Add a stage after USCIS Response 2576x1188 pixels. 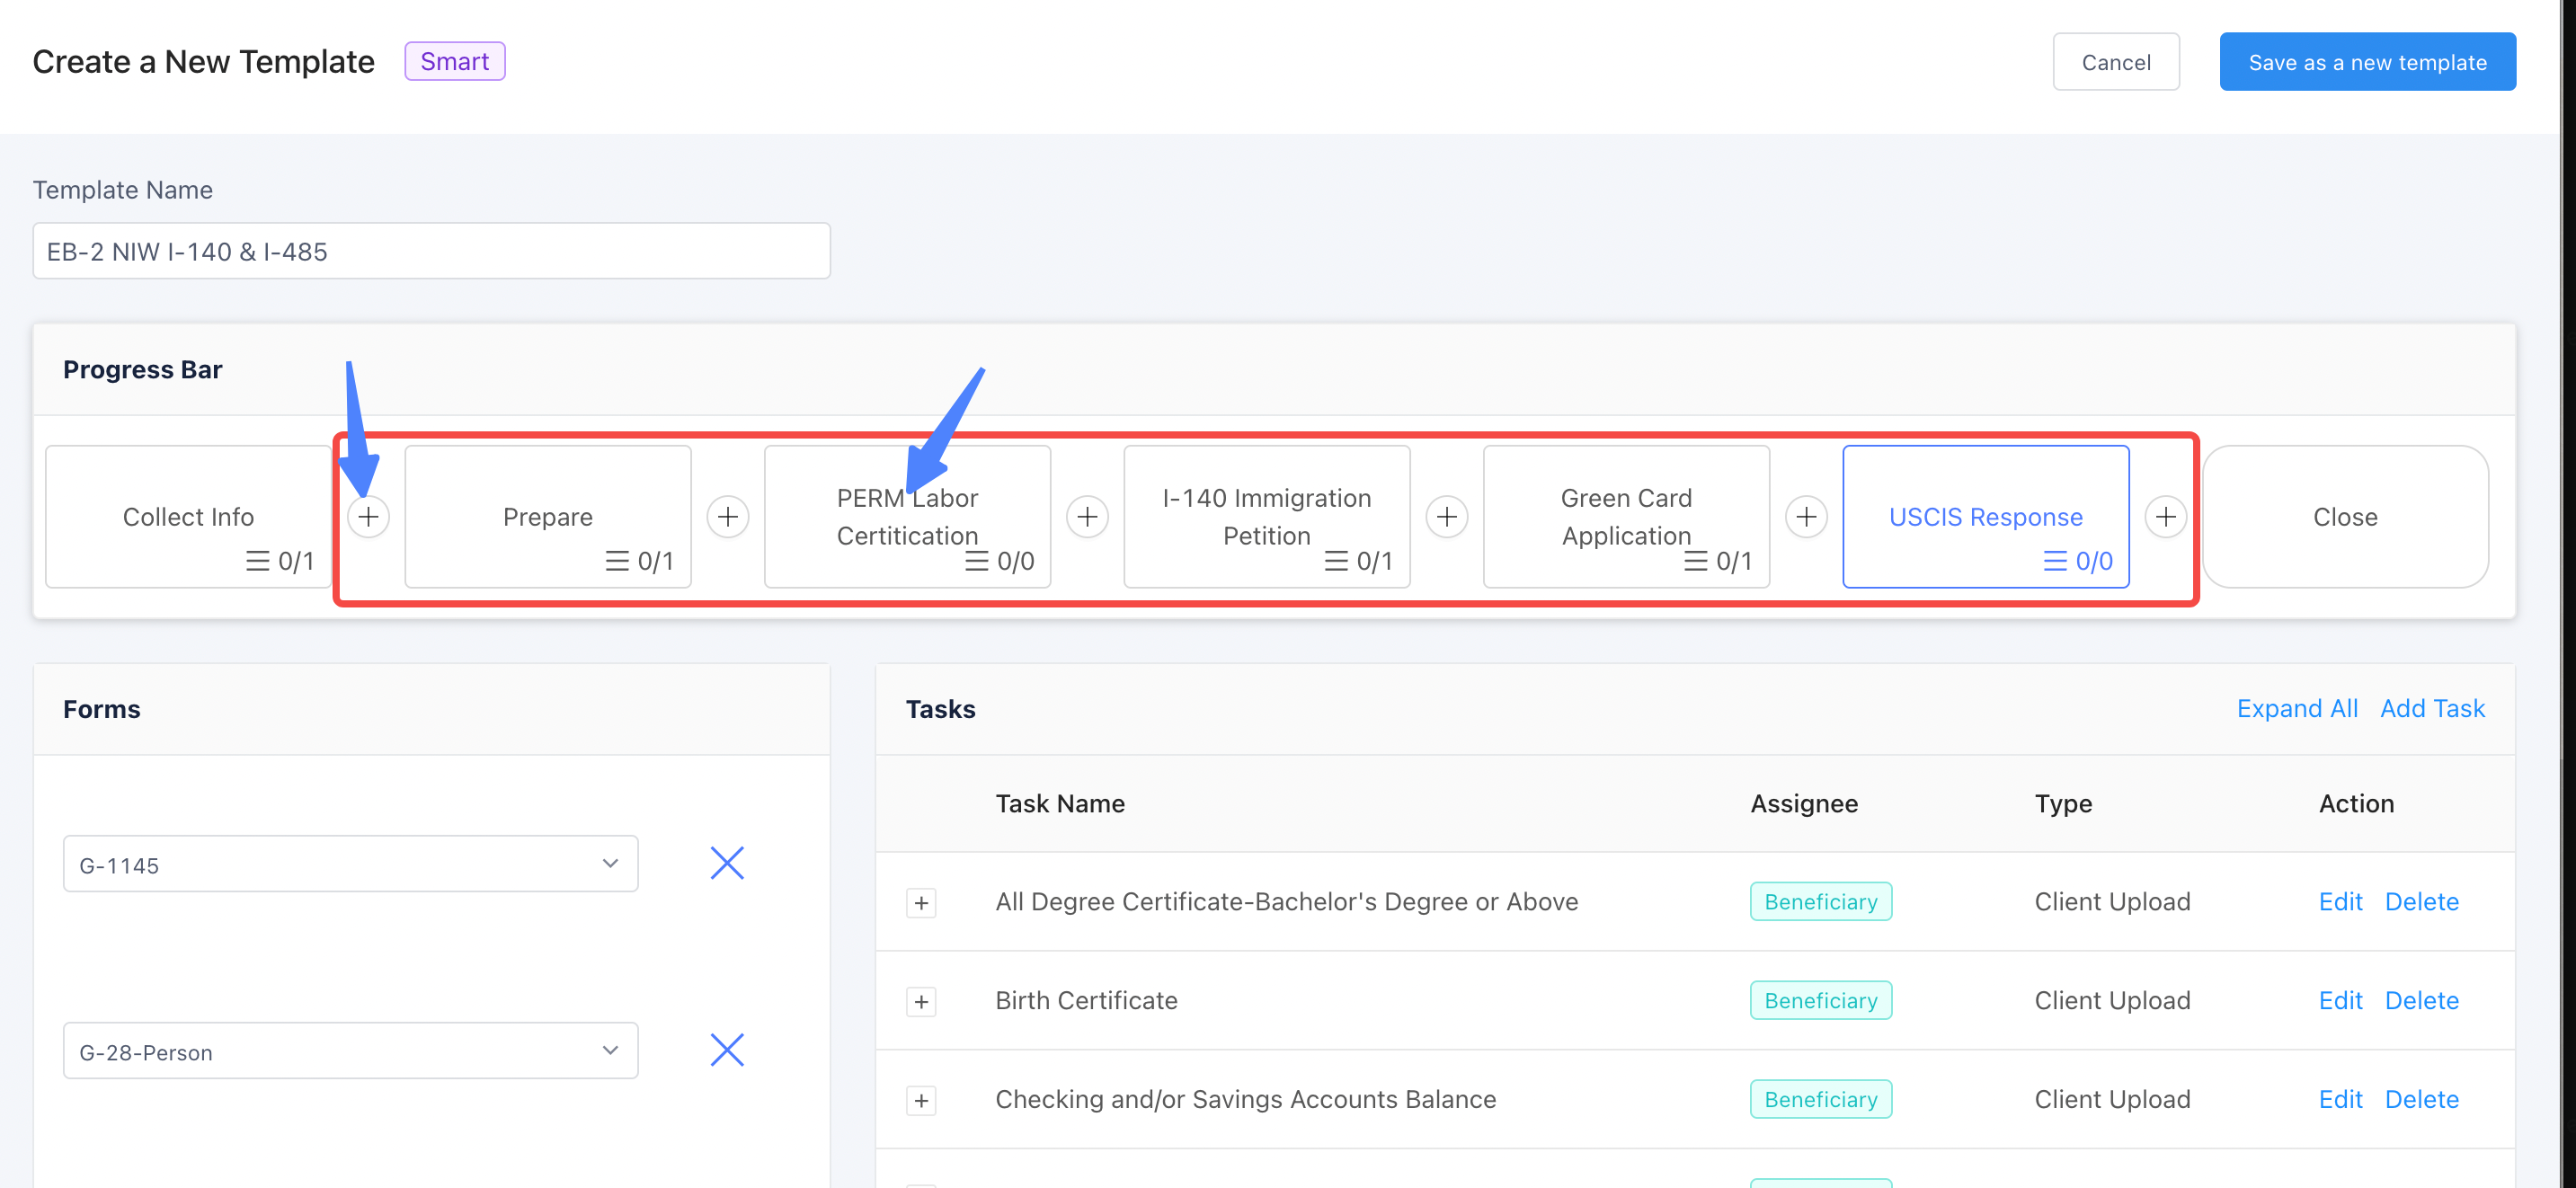tap(2166, 517)
